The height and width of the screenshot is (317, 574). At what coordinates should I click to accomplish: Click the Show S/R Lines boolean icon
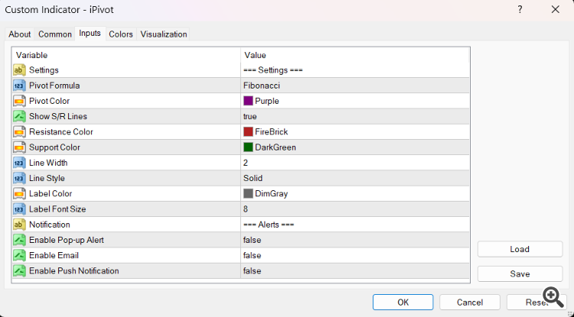pyautogui.click(x=20, y=116)
